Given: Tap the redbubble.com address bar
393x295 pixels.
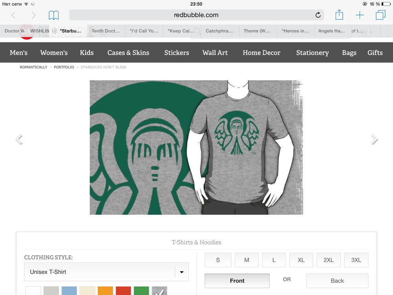Looking at the screenshot, I should point(196,15).
